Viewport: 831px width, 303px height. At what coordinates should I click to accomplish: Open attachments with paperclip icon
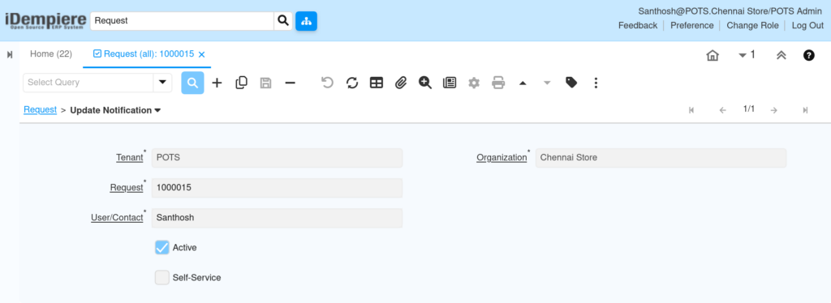pyautogui.click(x=401, y=83)
